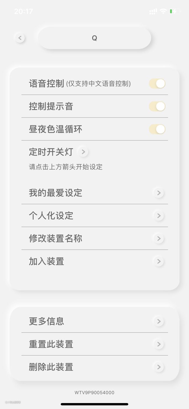Tap the 重置此装置 arrow icon
189x409 pixels.
pyautogui.click(x=159, y=344)
